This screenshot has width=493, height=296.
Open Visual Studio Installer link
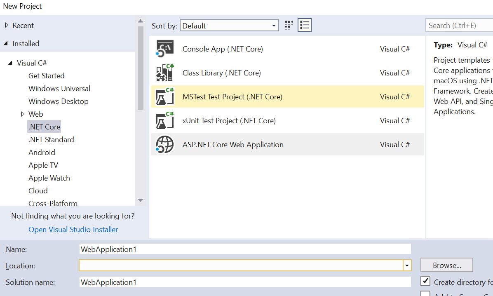pyautogui.click(x=73, y=230)
